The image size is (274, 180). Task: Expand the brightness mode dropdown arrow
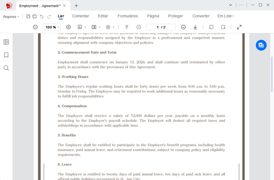click(x=113, y=27)
